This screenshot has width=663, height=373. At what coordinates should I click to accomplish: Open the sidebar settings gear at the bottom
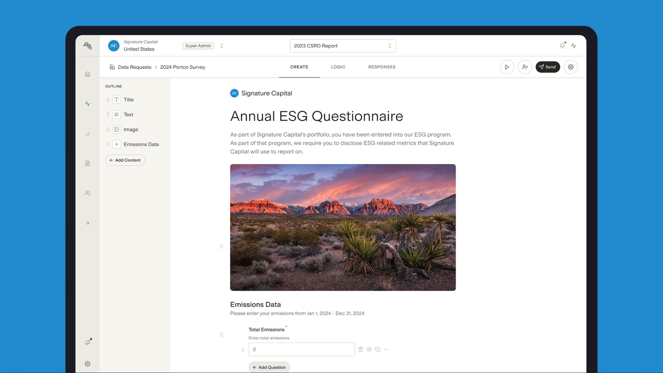tap(88, 364)
